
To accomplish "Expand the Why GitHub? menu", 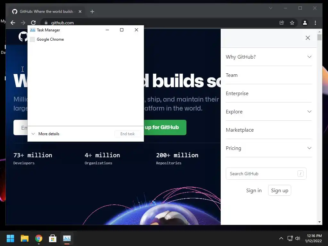I will 269,57.
